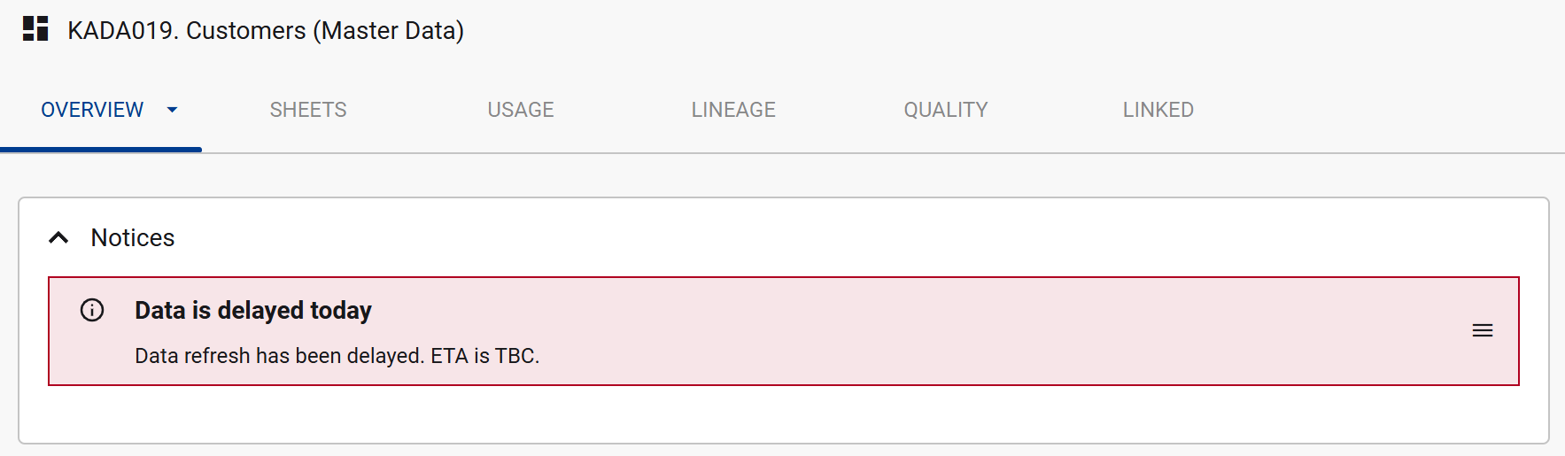Viewport: 1565px width, 456px height.
Task: Click the 'Data refresh has been delayed' text
Action: click(337, 356)
